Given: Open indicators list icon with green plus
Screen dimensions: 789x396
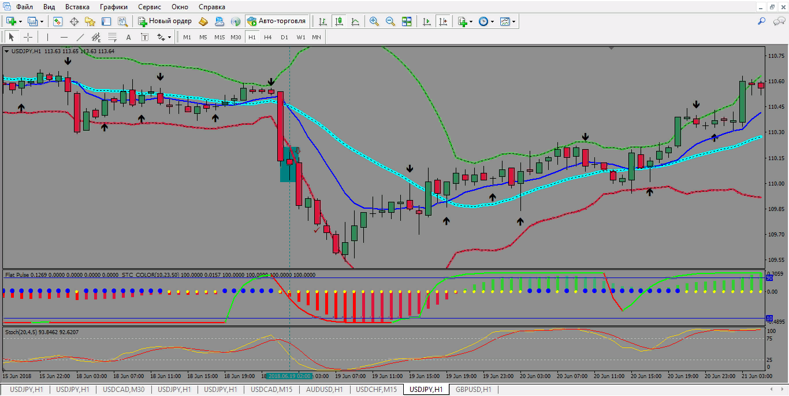Looking at the screenshot, I should pos(462,21).
